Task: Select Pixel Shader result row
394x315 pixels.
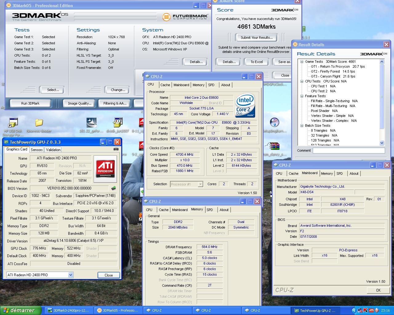Action: click(324, 111)
